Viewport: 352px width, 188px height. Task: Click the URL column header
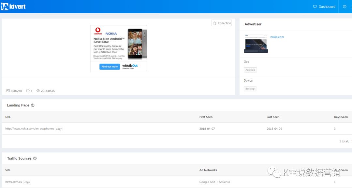[8, 117]
